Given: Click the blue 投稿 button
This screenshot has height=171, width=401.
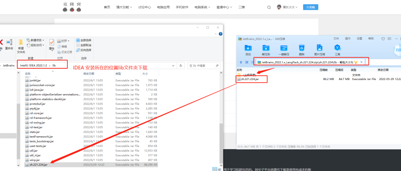Looking at the screenshot, I should coord(311,7).
